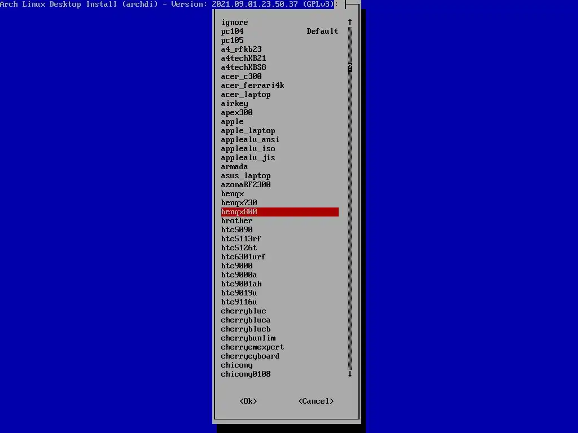Select btc5090 in the list
578x433 pixels.
coord(280,230)
